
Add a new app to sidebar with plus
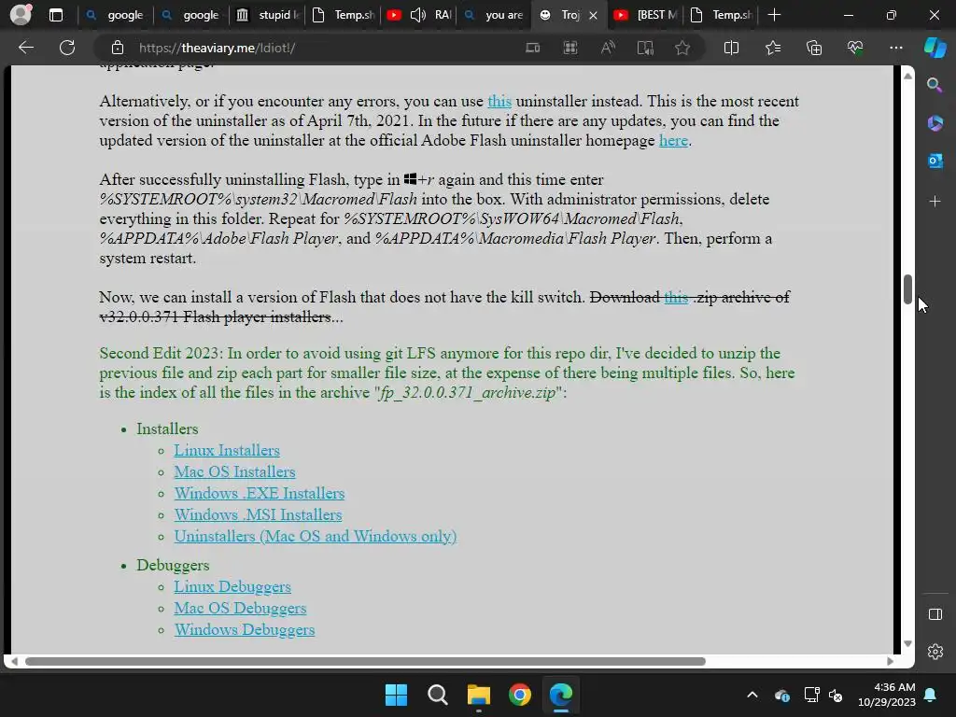[x=935, y=202]
